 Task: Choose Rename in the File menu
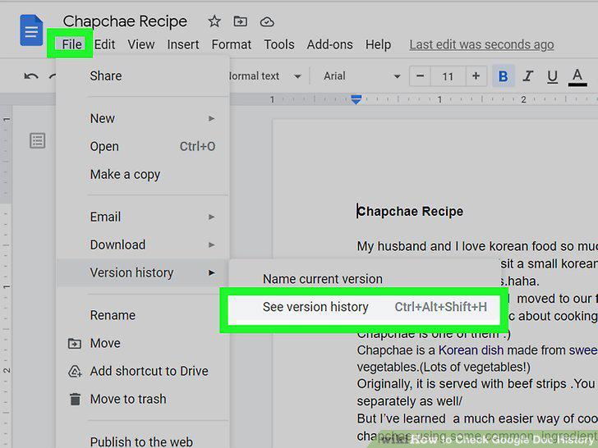click(143, 315)
